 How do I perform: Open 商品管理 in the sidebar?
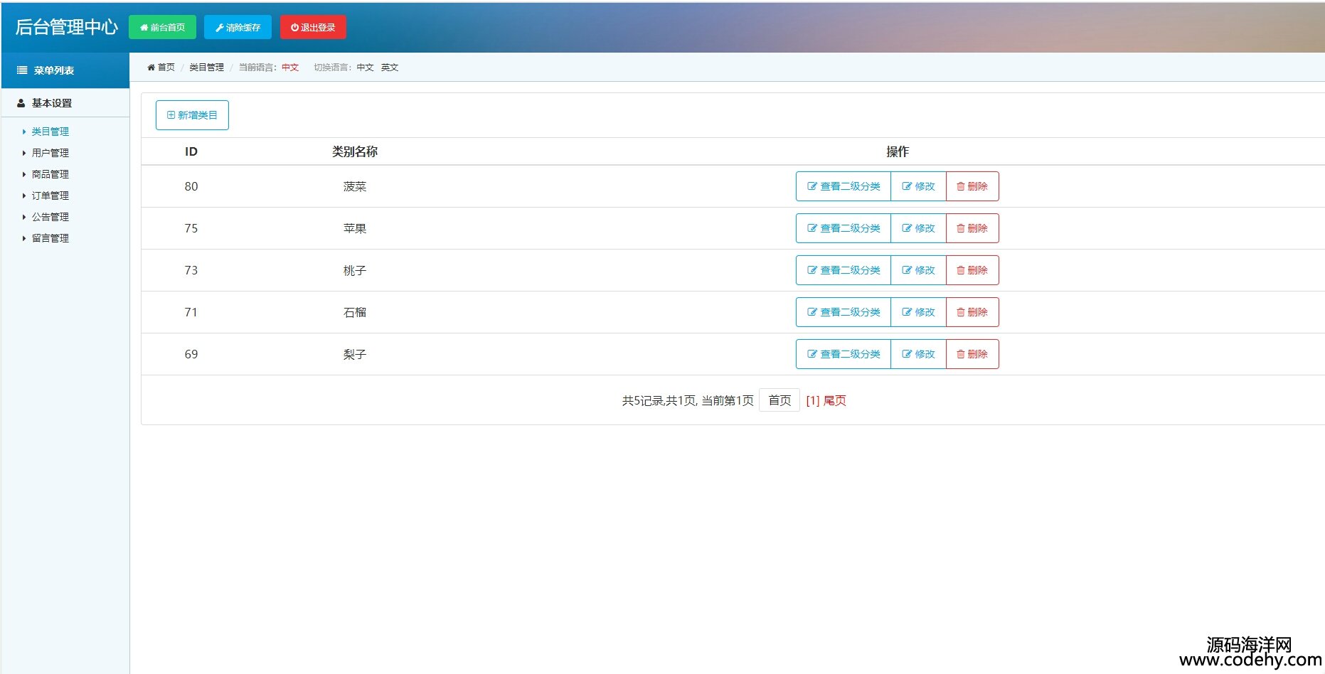(x=50, y=174)
